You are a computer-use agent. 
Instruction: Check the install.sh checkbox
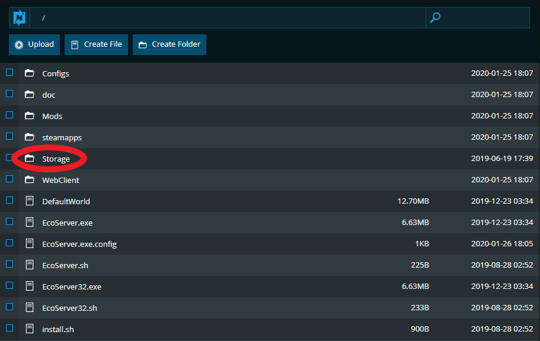tap(9, 328)
